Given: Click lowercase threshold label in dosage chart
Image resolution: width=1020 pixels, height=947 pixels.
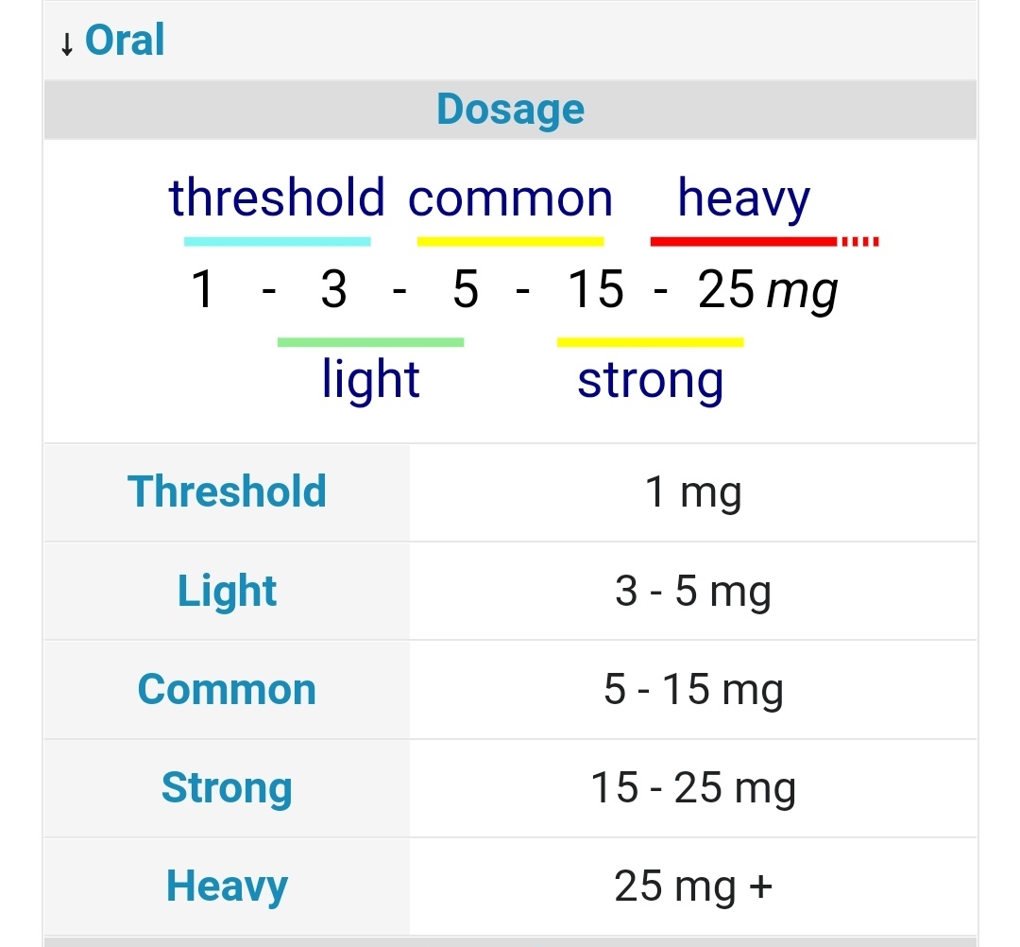Looking at the screenshot, I should (x=277, y=198).
